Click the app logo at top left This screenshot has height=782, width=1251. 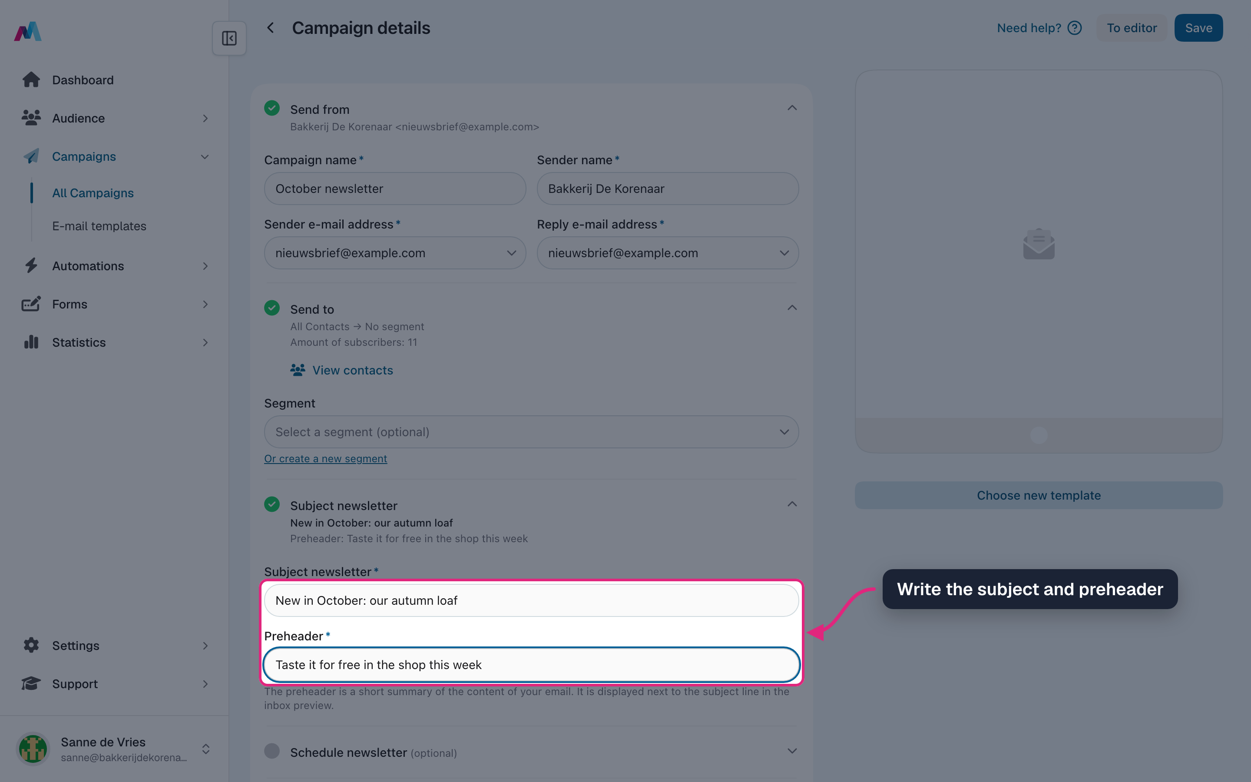(x=28, y=31)
